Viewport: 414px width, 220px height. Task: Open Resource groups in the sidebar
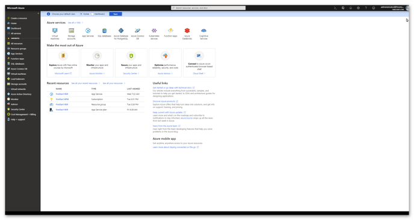pyautogui.click(x=18, y=49)
